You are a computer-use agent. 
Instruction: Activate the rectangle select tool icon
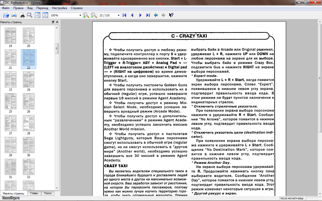click(30, 15)
